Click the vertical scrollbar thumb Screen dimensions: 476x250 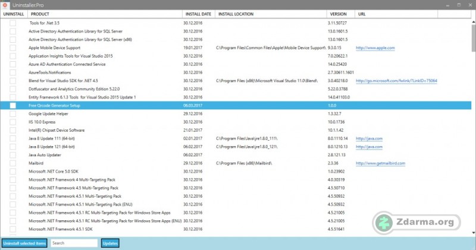474,38
